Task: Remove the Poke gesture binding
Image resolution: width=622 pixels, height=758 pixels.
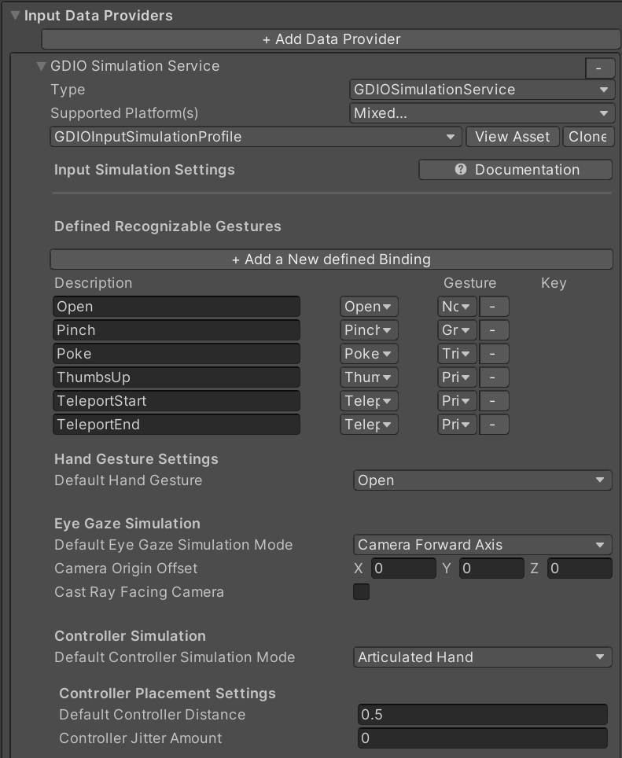Action: 494,354
